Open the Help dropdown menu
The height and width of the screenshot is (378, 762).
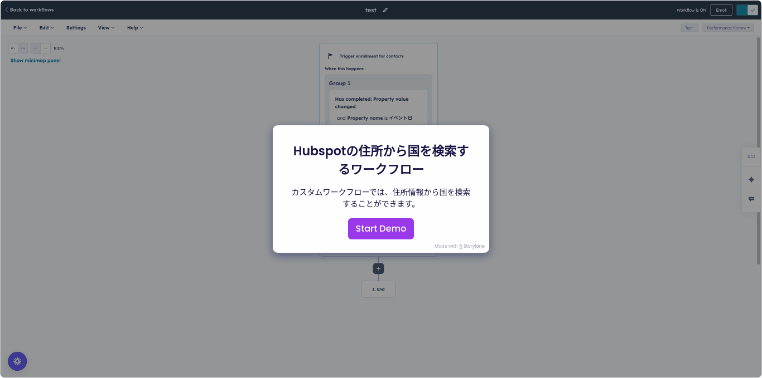(x=135, y=28)
